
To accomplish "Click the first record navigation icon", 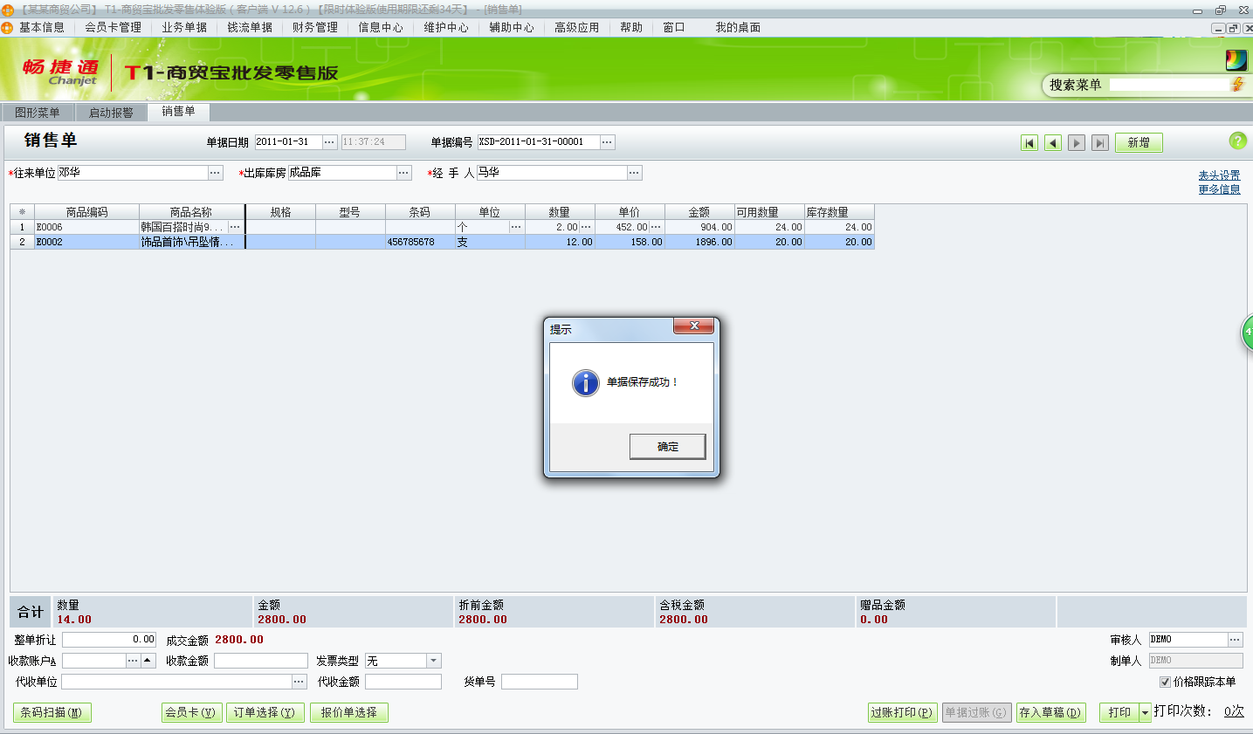I will tap(1029, 141).
